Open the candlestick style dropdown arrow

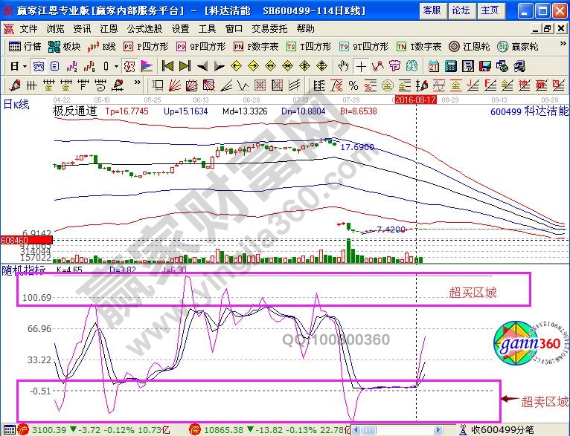click(x=116, y=65)
